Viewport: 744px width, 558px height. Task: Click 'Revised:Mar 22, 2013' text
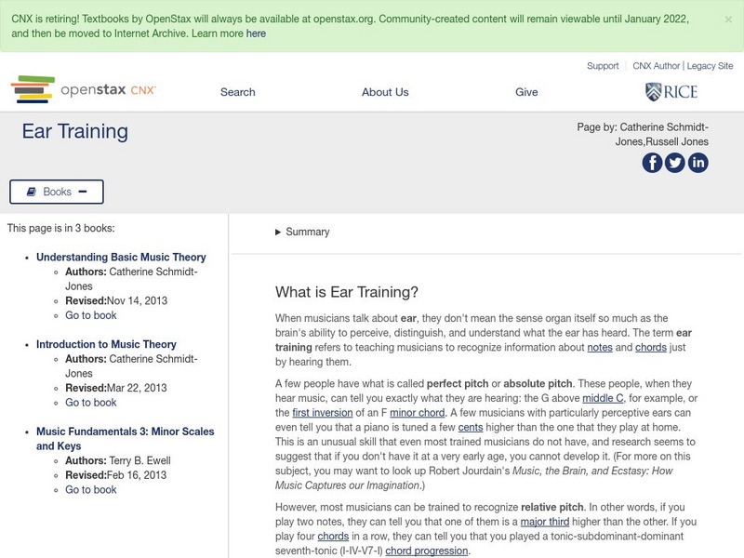point(115,388)
